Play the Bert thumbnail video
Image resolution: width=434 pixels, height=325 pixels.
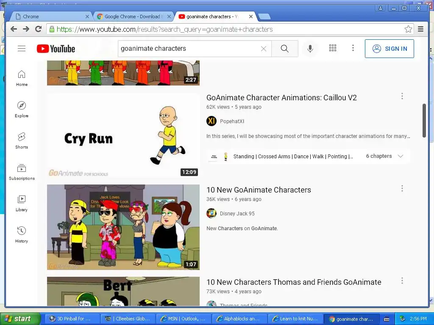[123, 291]
